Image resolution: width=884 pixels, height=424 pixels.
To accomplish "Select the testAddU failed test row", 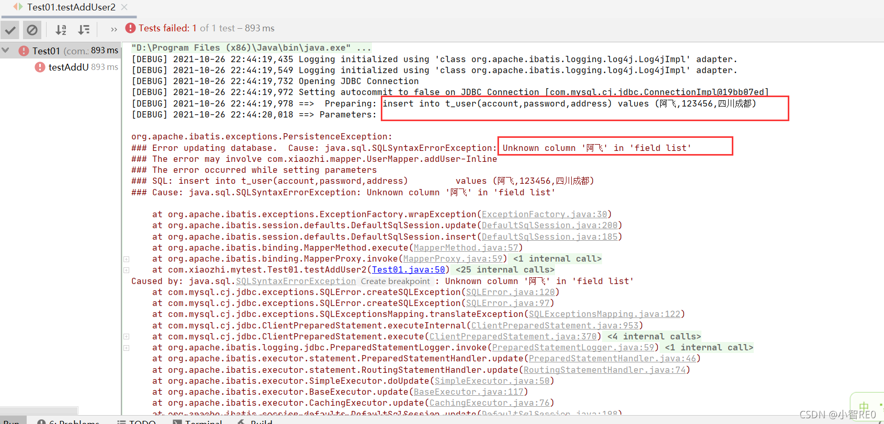I will 60,67.
